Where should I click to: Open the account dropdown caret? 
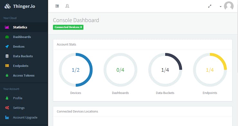(x=221, y=6)
